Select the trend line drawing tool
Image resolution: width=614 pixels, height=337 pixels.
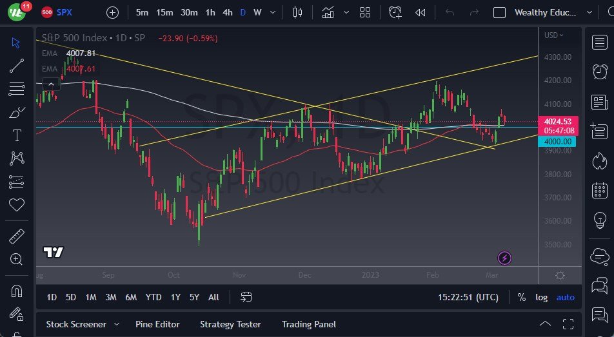pos(17,65)
